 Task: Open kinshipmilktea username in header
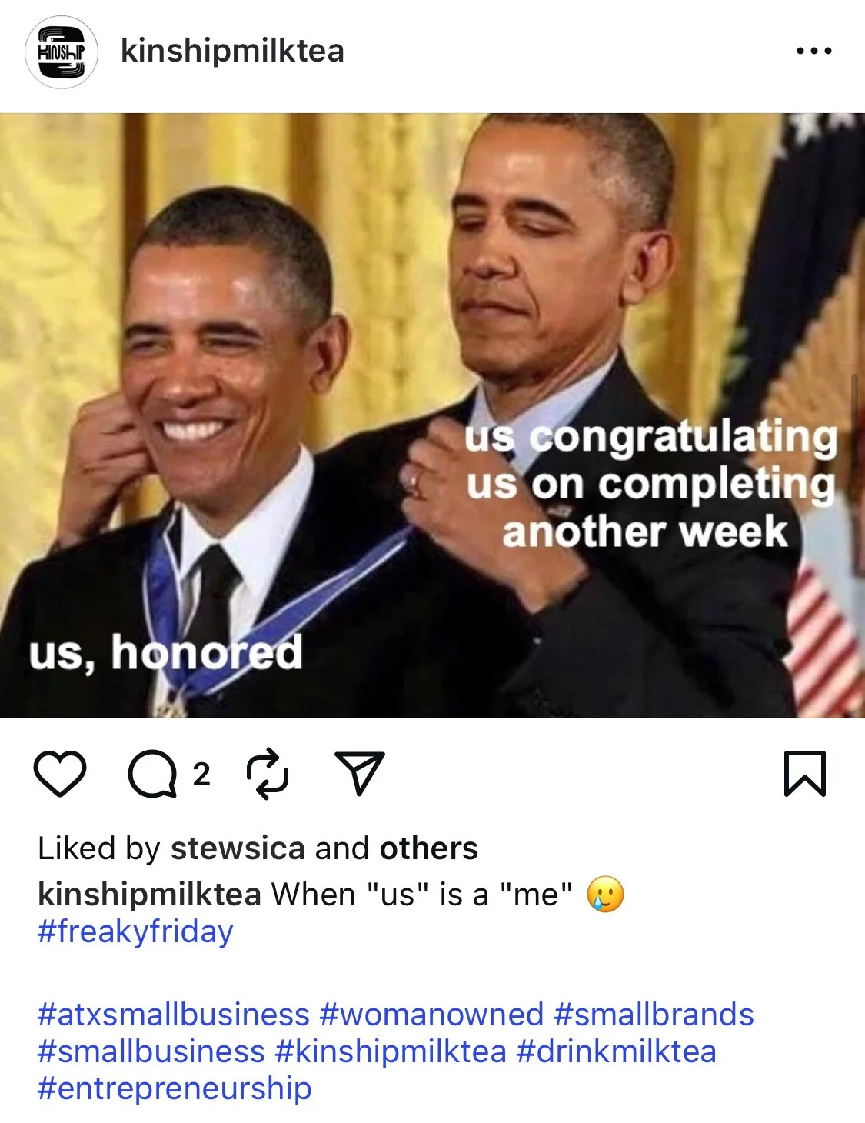click(x=232, y=51)
